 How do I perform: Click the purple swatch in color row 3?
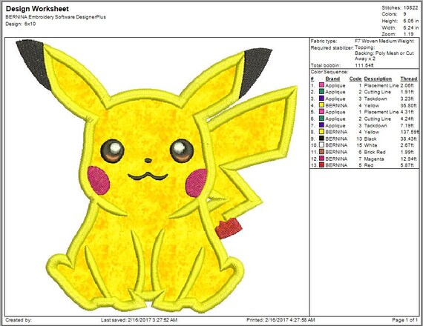tap(321, 99)
